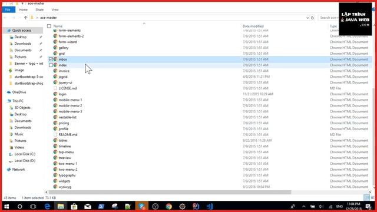Click the horizontal scrollbar thumb
The height and width of the screenshot is (212, 377).
click(x=170, y=193)
